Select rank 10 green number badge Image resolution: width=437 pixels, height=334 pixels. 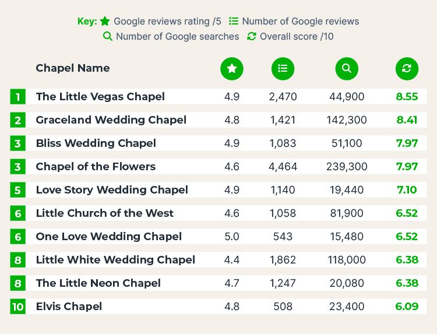18,307
